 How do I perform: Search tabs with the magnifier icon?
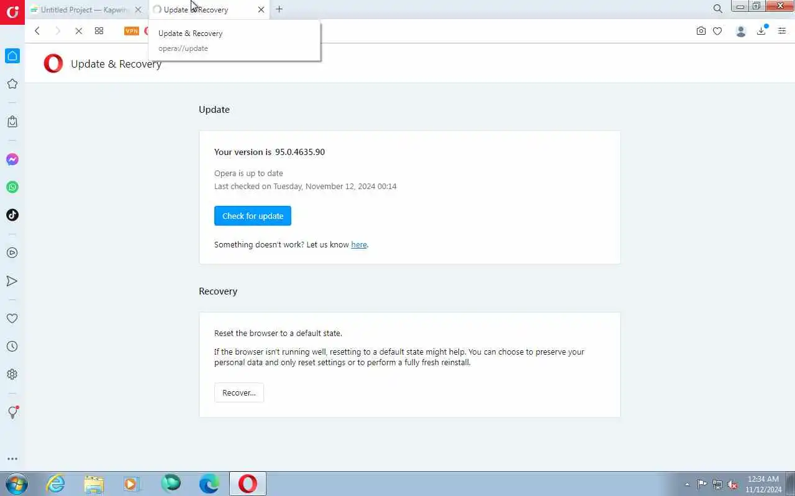click(718, 9)
